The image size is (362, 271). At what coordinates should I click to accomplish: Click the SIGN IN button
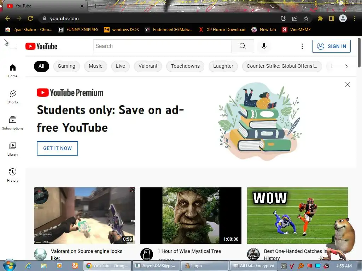point(331,46)
